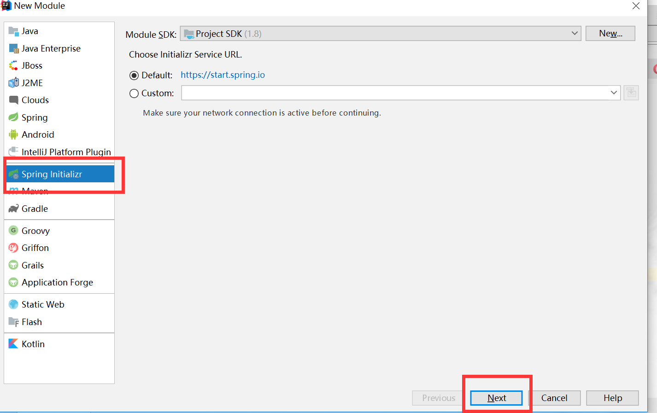657x413 pixels.
Task: Select the JBoss text label
Action: point(32,65)
